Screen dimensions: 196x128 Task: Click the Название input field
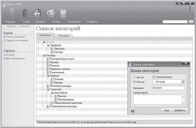click(168, 88)
